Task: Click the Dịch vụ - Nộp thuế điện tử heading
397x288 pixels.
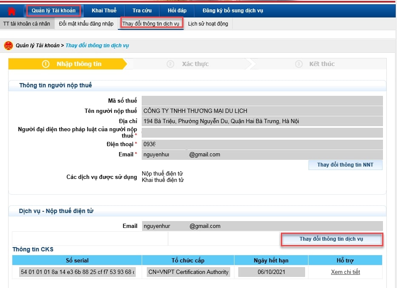Action: tap(56, 211)
